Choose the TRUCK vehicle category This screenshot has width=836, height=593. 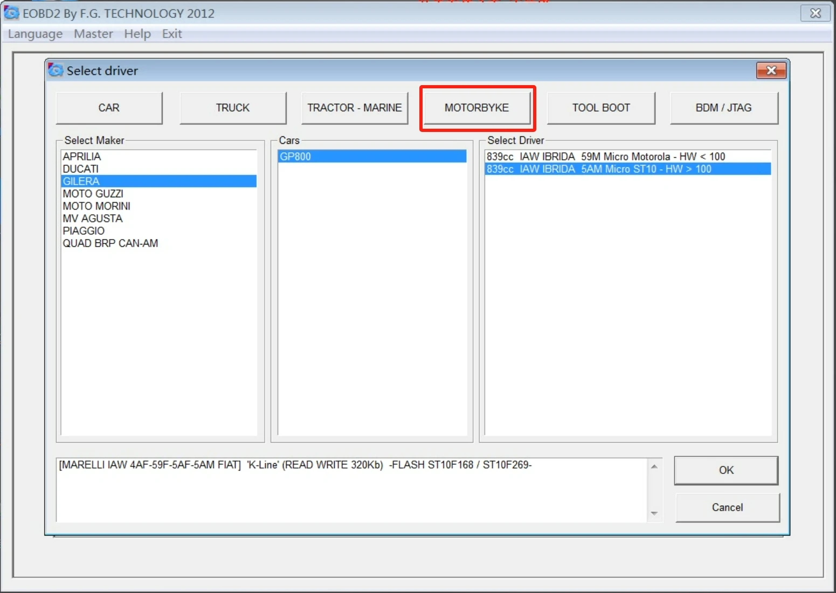coord(233,108)
